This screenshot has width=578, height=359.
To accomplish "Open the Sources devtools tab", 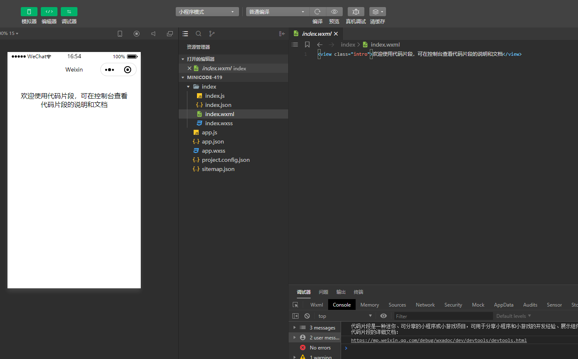I will 397,305.
